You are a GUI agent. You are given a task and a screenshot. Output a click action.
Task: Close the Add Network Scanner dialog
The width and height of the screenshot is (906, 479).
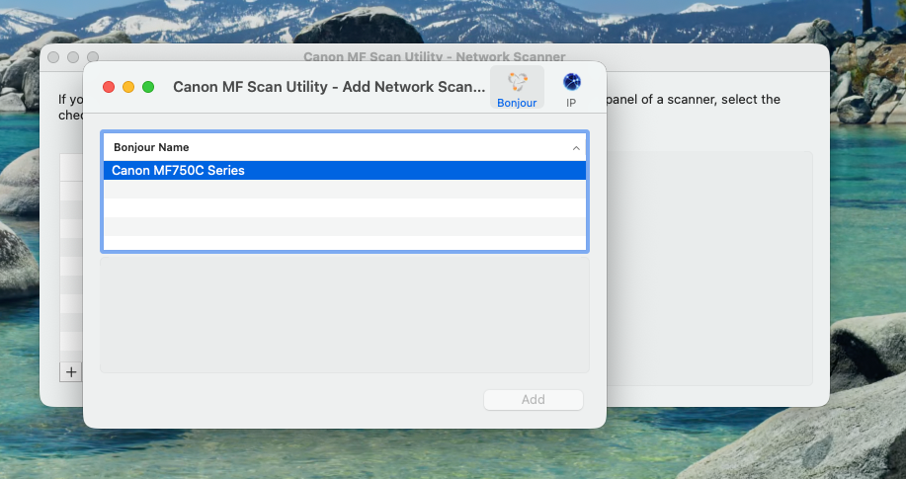[109, 87]
